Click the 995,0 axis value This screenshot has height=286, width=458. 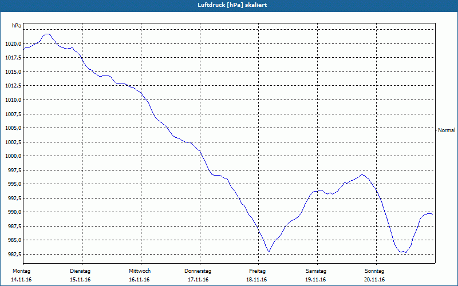click(14, 184)
